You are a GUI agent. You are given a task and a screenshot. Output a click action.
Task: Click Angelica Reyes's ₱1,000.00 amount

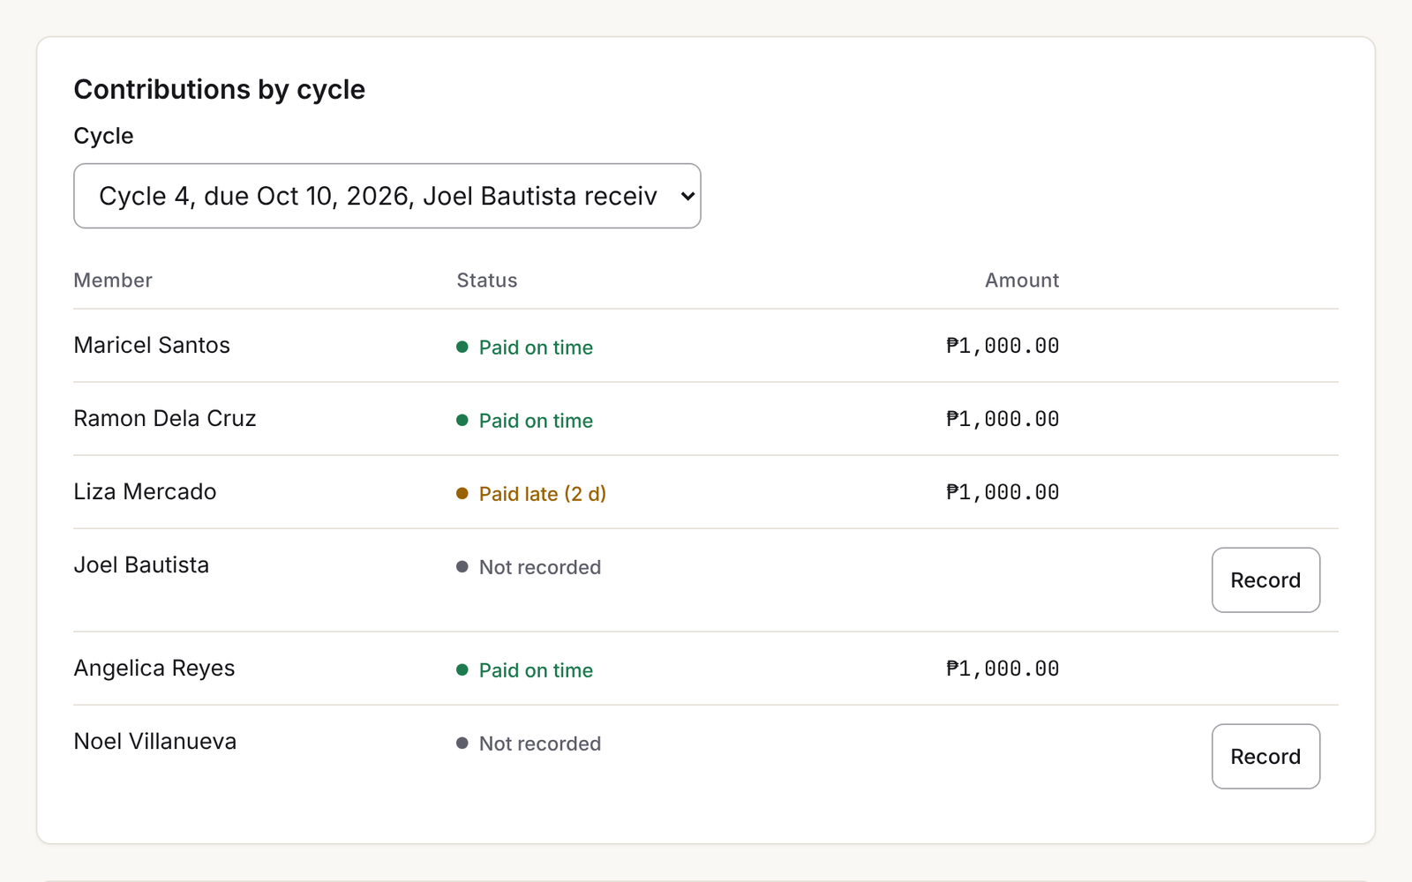[1003, 669]
